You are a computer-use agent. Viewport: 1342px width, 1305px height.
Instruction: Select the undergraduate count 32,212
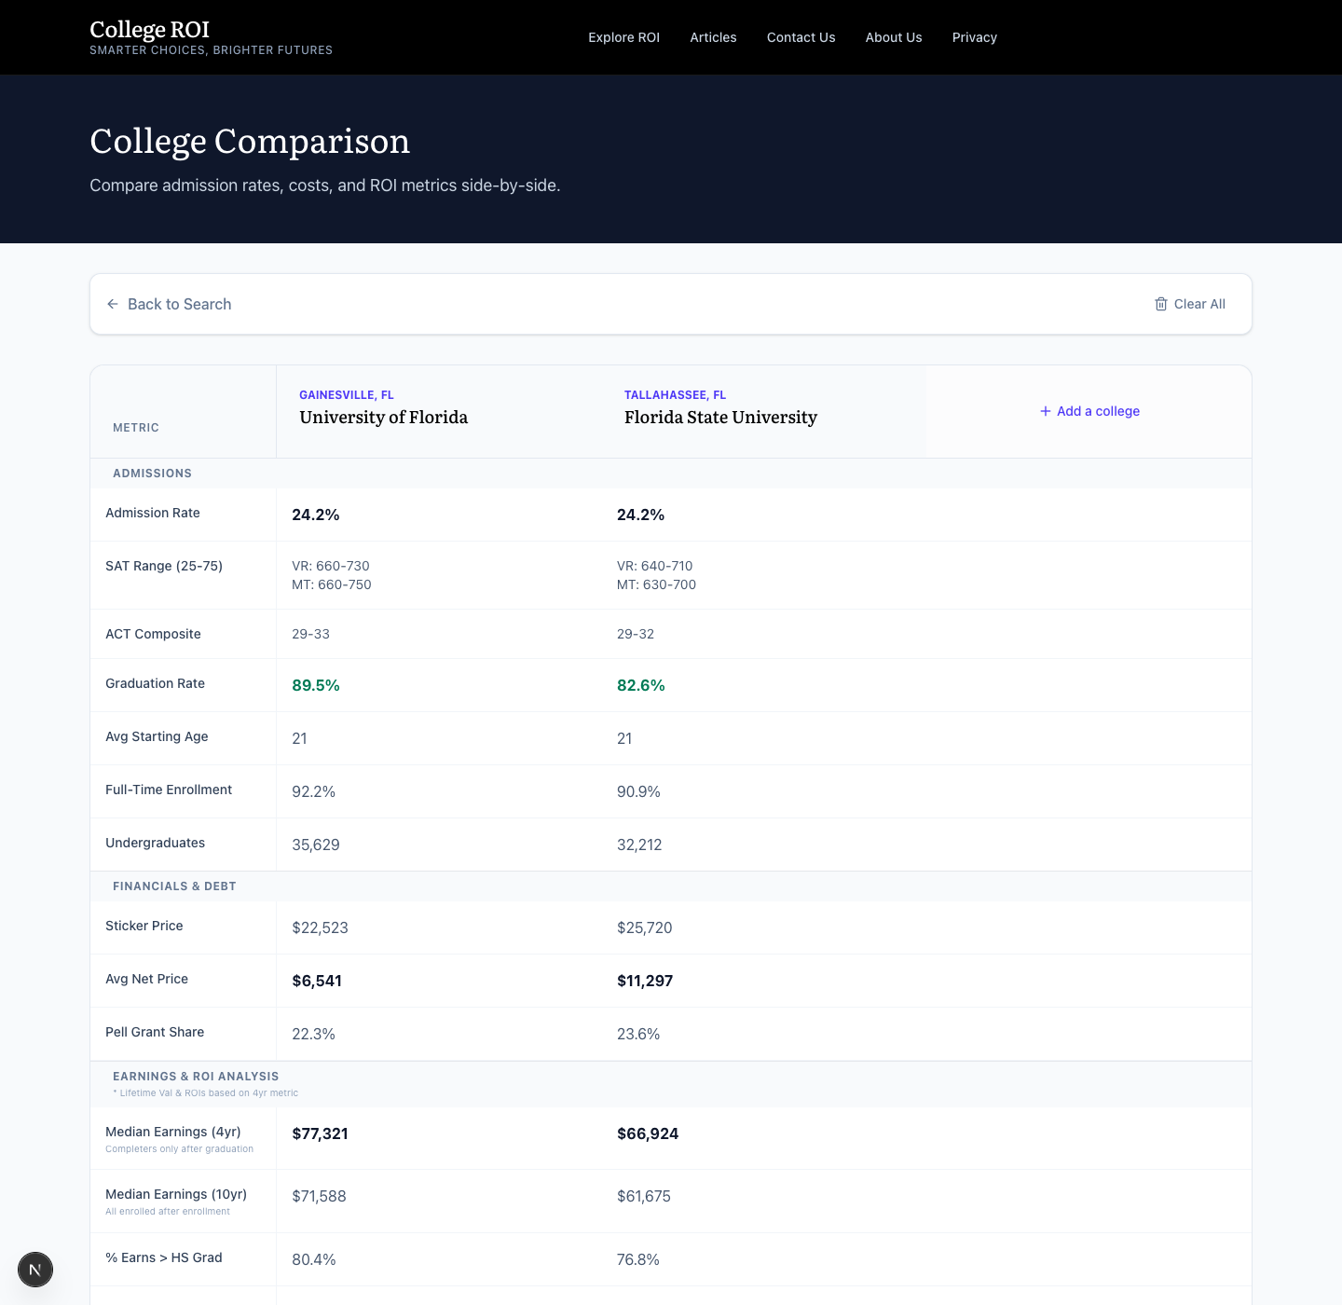coord(639,845)
